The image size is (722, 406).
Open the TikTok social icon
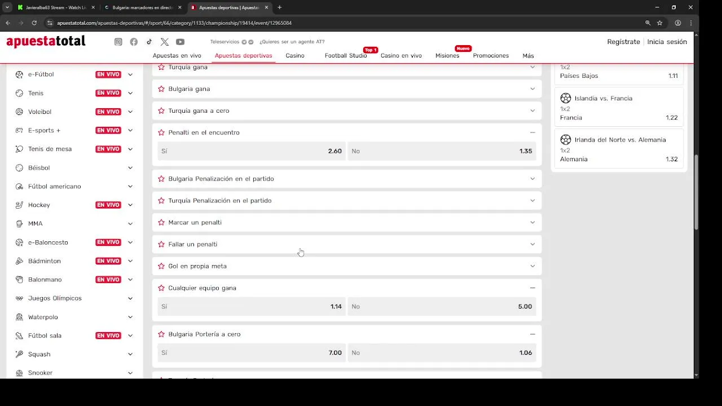[x=149, y=42]
